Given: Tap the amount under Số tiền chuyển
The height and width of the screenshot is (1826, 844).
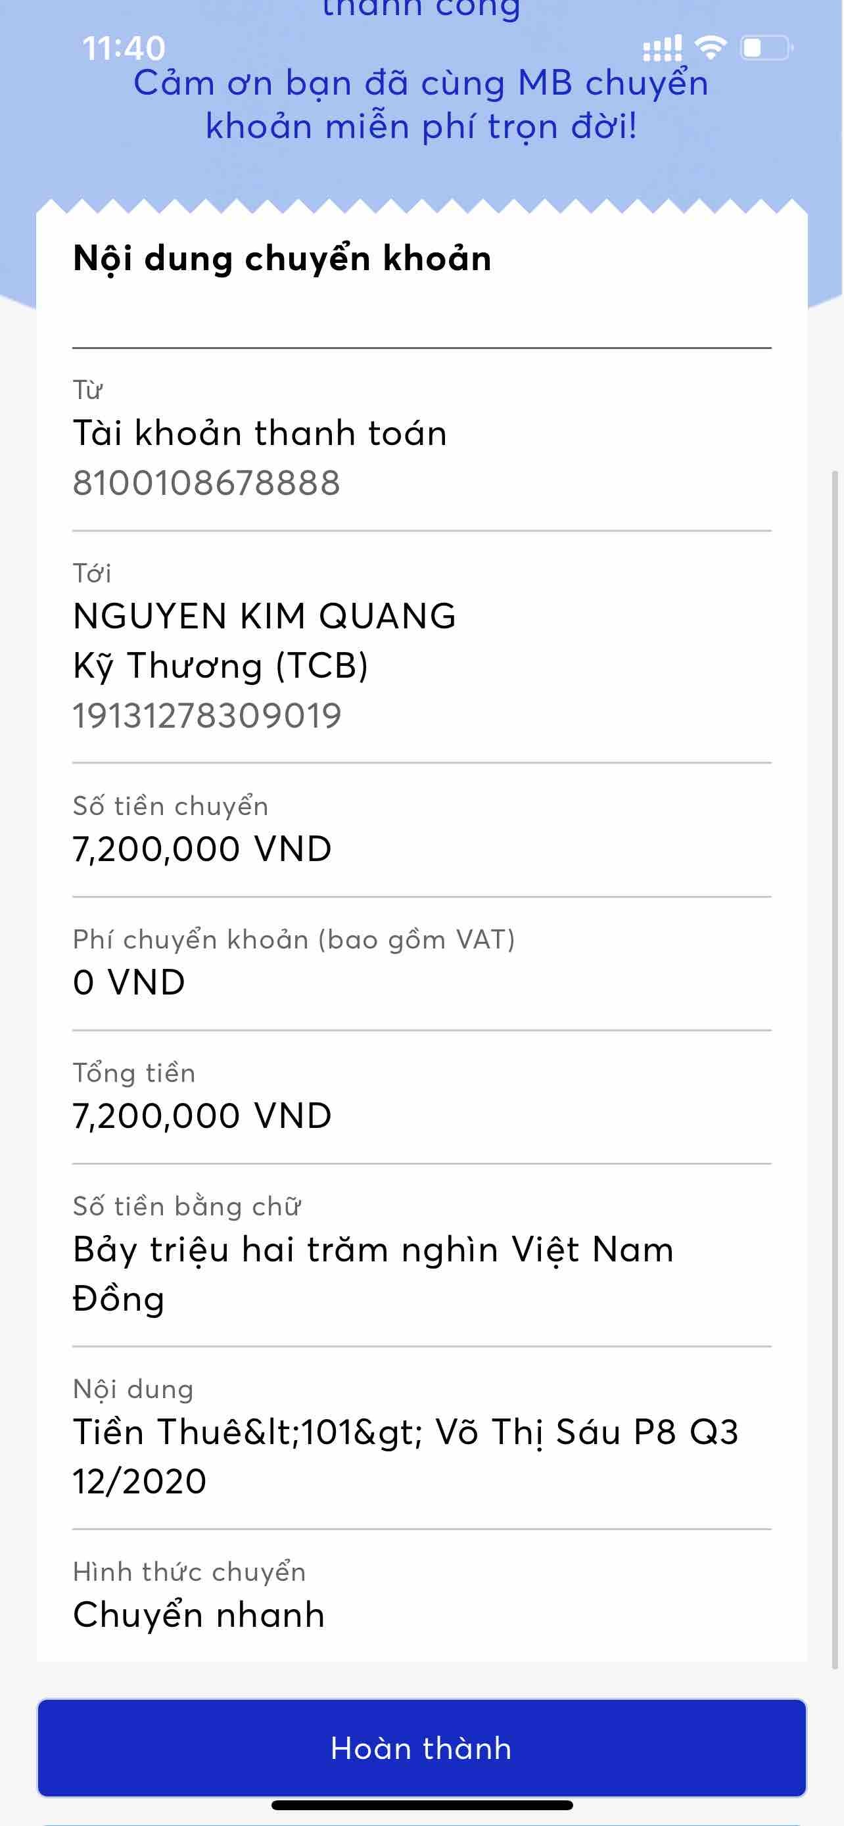Looking at the screenshot, I should (202, 849).
